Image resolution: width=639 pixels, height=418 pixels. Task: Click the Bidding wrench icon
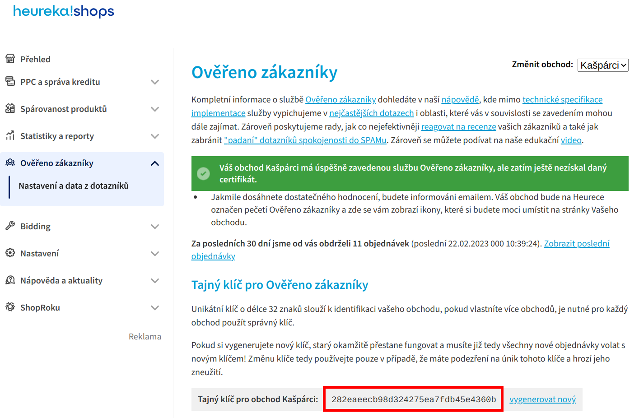coord(10,226)
